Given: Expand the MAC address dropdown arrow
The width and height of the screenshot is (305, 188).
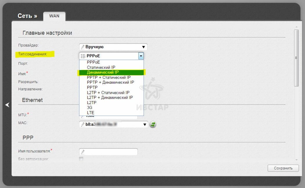Looking at the screenshot, I should tap(145, 125).
